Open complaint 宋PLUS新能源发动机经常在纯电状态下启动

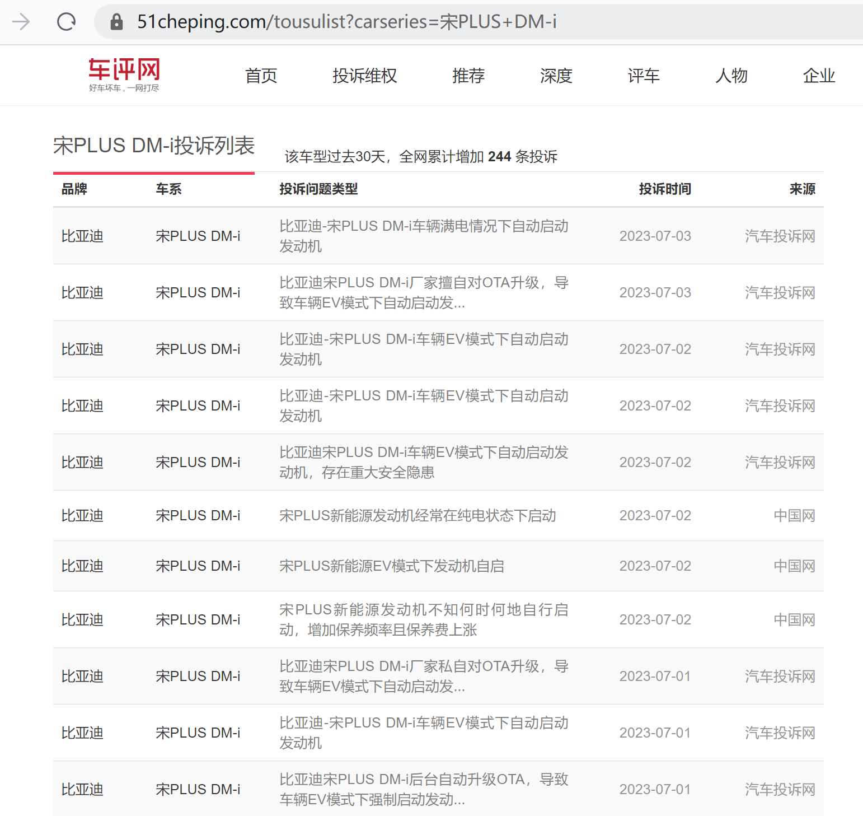[x=418, y=516]
